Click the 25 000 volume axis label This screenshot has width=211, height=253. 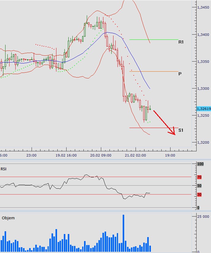tap(203, 217)
